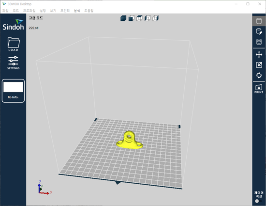The width and height of the screenshot is (266, 206).
Task: Close the 3DWOX Desktop window
Action: pos(260,4)
